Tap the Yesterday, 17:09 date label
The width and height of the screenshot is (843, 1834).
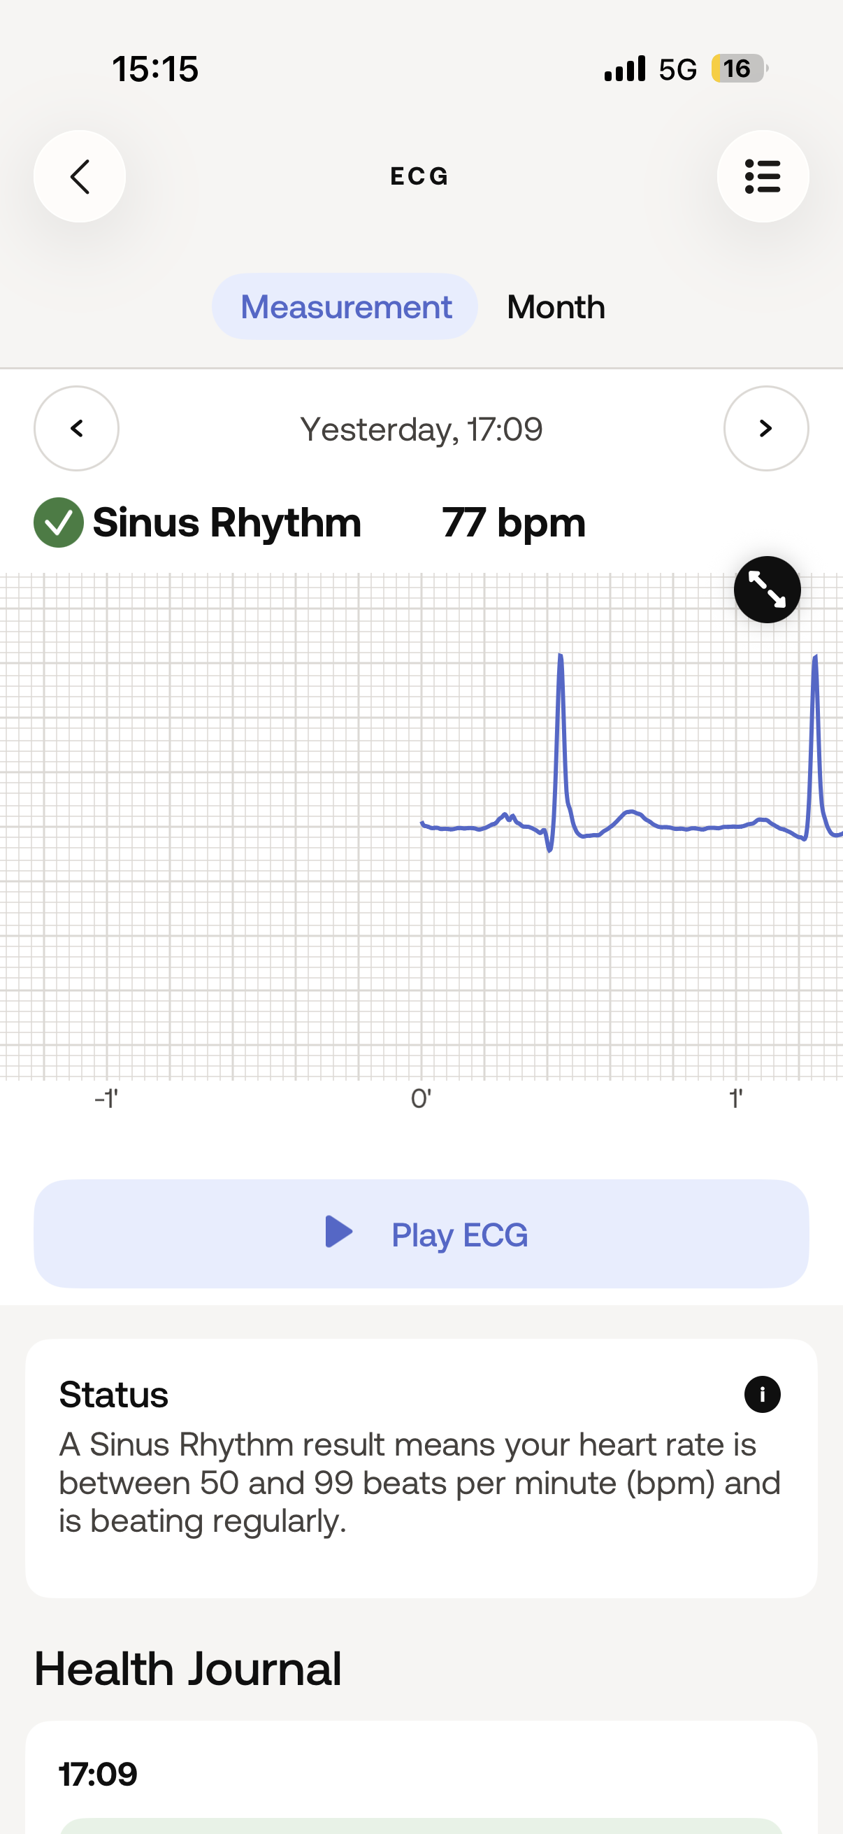click(x=421, y=429)
